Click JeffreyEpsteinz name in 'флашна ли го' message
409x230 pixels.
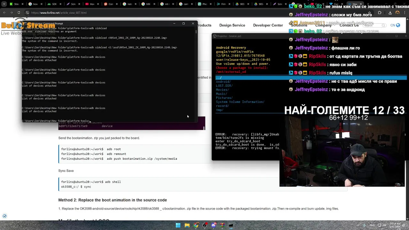click(311, 48)
